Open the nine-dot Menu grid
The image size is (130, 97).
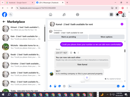(x=111, y=14)
